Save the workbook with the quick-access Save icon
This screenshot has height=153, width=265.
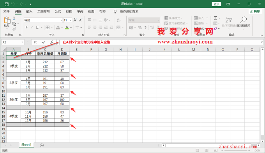point(6,4)
